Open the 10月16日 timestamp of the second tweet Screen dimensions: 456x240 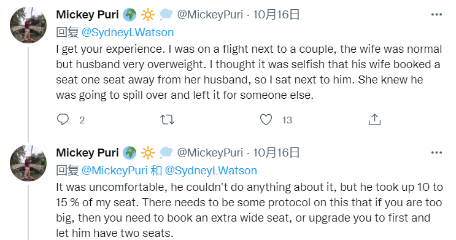276,153
